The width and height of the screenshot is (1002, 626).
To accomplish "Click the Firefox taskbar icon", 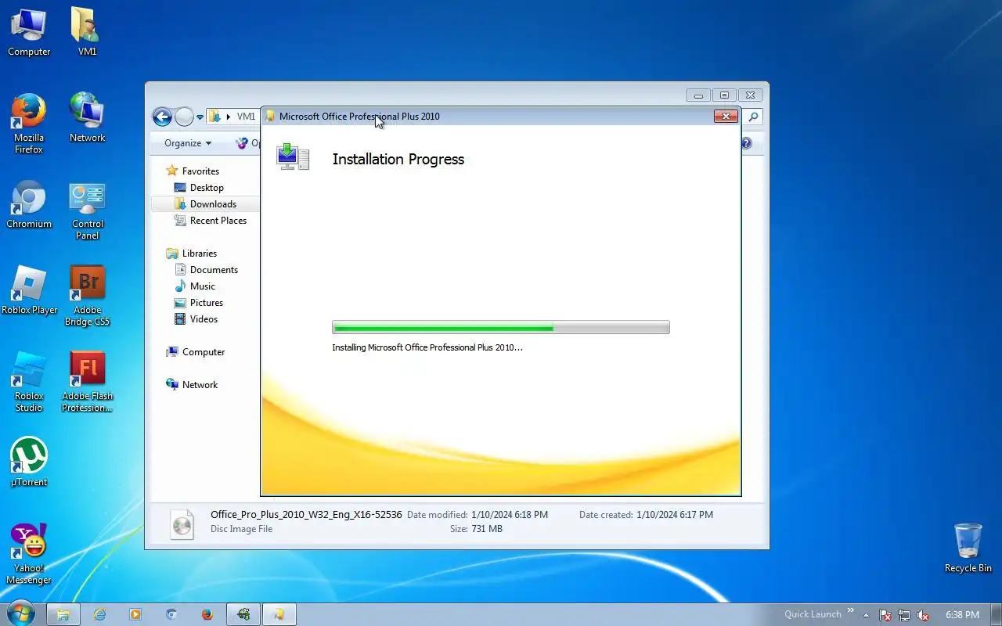I will pos(207,614).
